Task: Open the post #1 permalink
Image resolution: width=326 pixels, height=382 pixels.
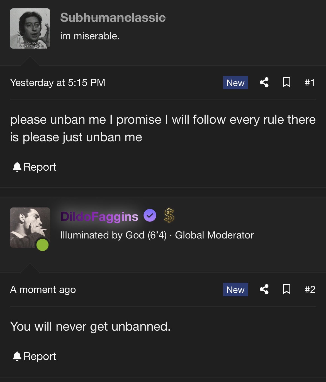Action: point(310,83)
